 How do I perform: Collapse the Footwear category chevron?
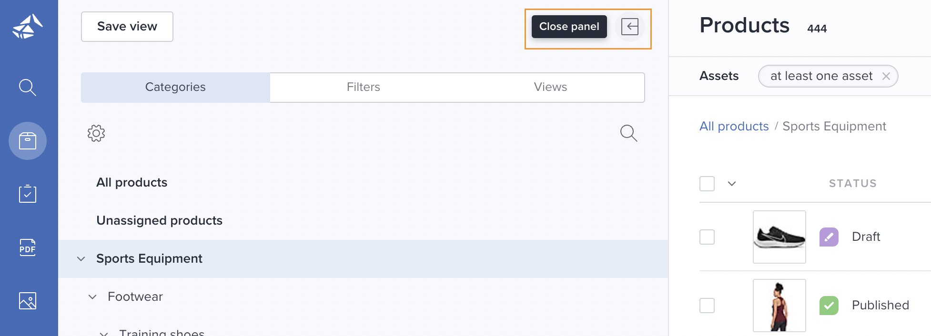click(x=93, y=297)
